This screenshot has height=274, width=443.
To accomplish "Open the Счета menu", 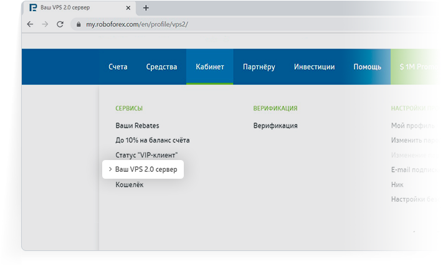I will coord(118,67).
